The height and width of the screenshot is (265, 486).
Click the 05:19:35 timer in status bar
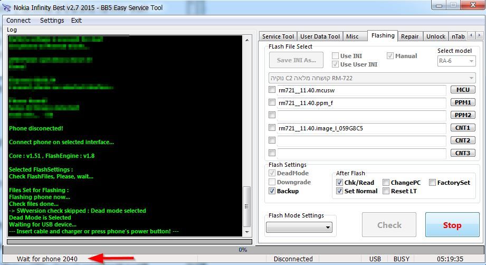(450, 259)
